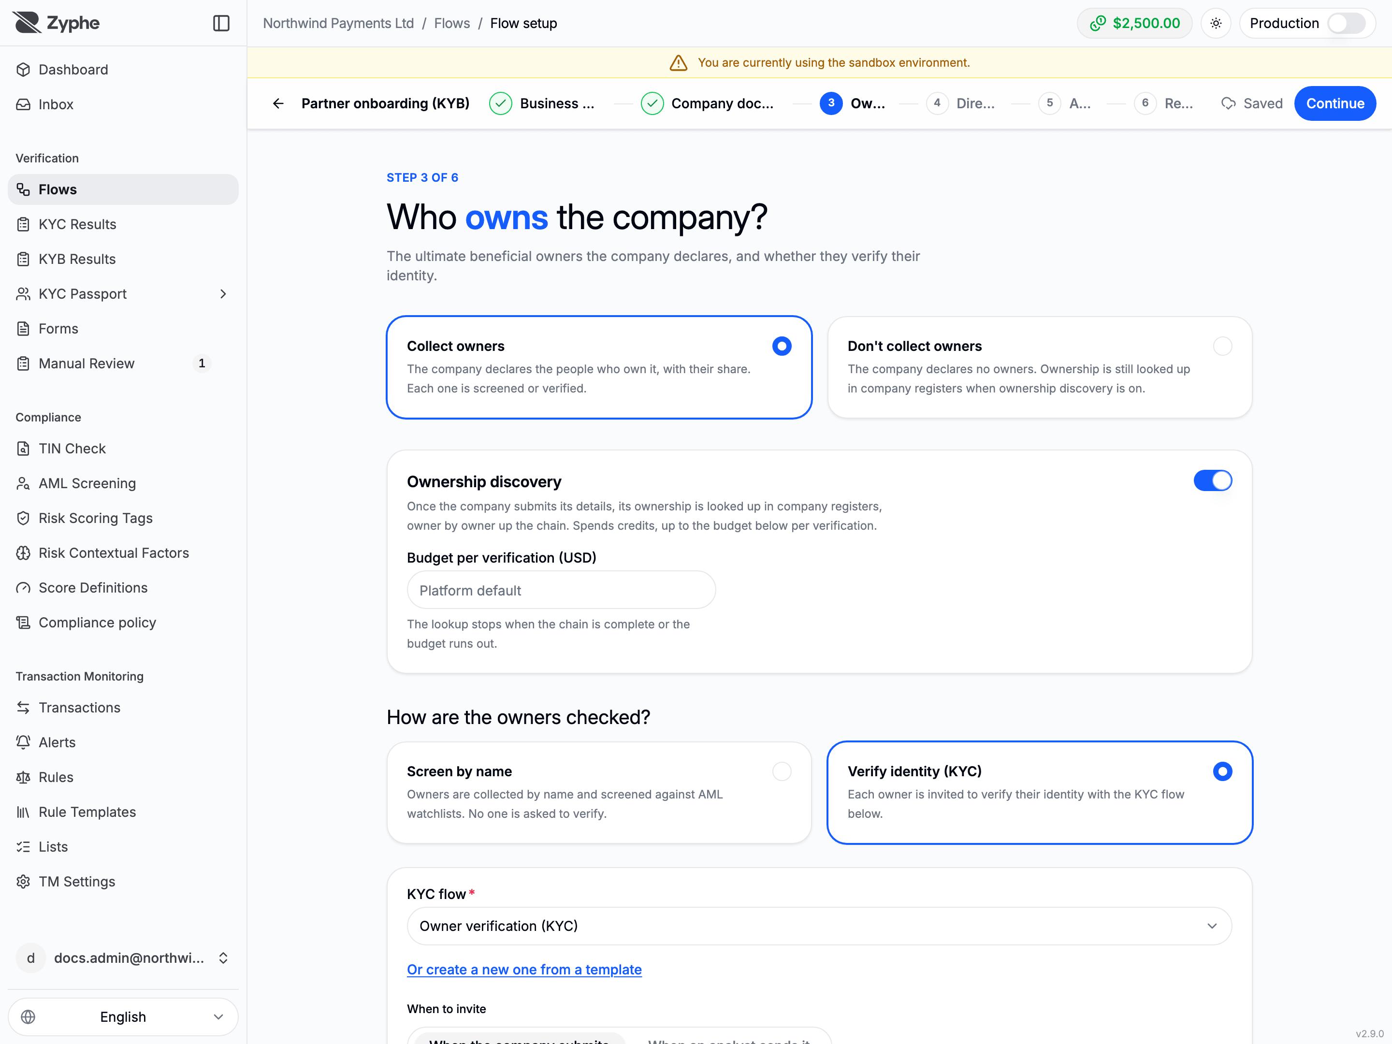Go to Company documents step
The height and width of the screenshot is (1044, 1392).
pyautogui.click(x=707, y=103)
